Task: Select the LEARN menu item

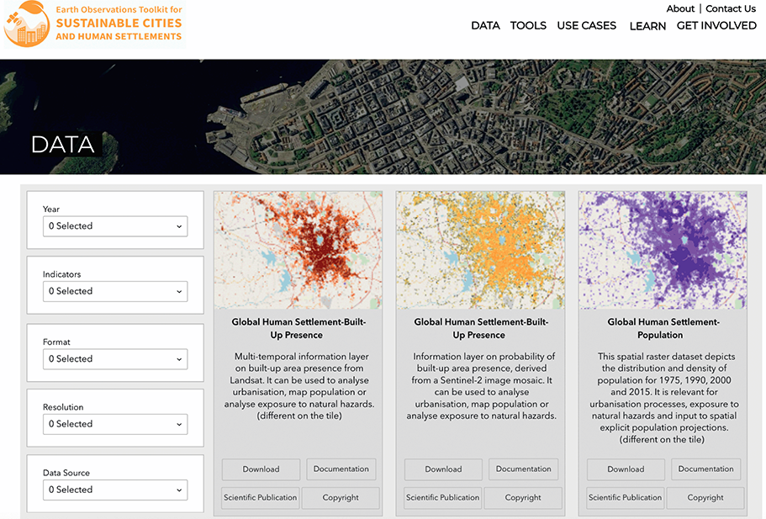Action: tap(647, 26)
